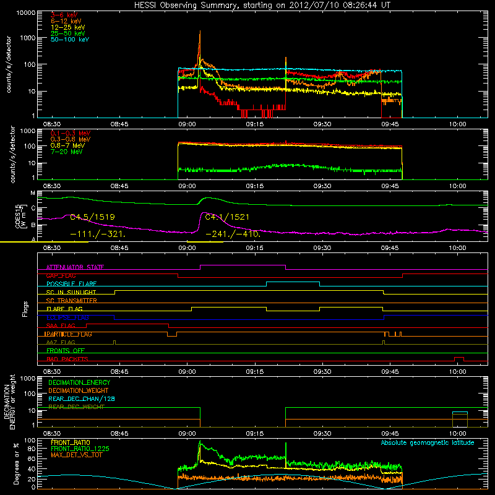
Task: Select the '6-12 keV' orange legend label
Action: click(66, 21)
